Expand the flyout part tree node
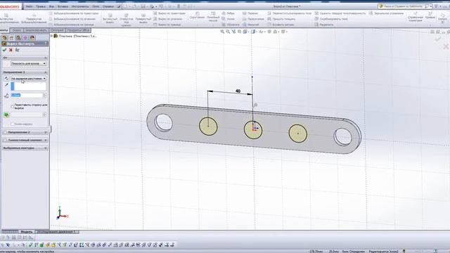 [51, 36]
